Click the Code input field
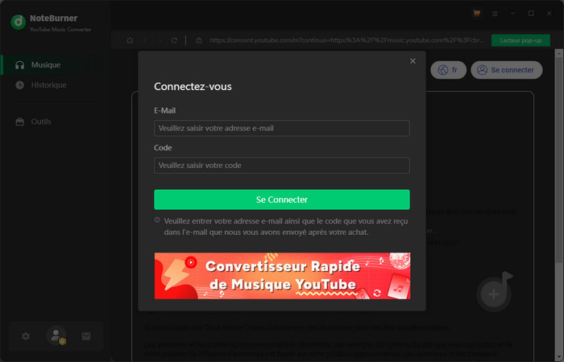Screen dimensions: 564x362 [282, 166]
